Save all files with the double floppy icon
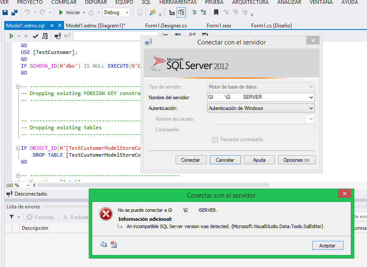Image resolution: width=367 pixels, height=267 pixels. [15, 12]
